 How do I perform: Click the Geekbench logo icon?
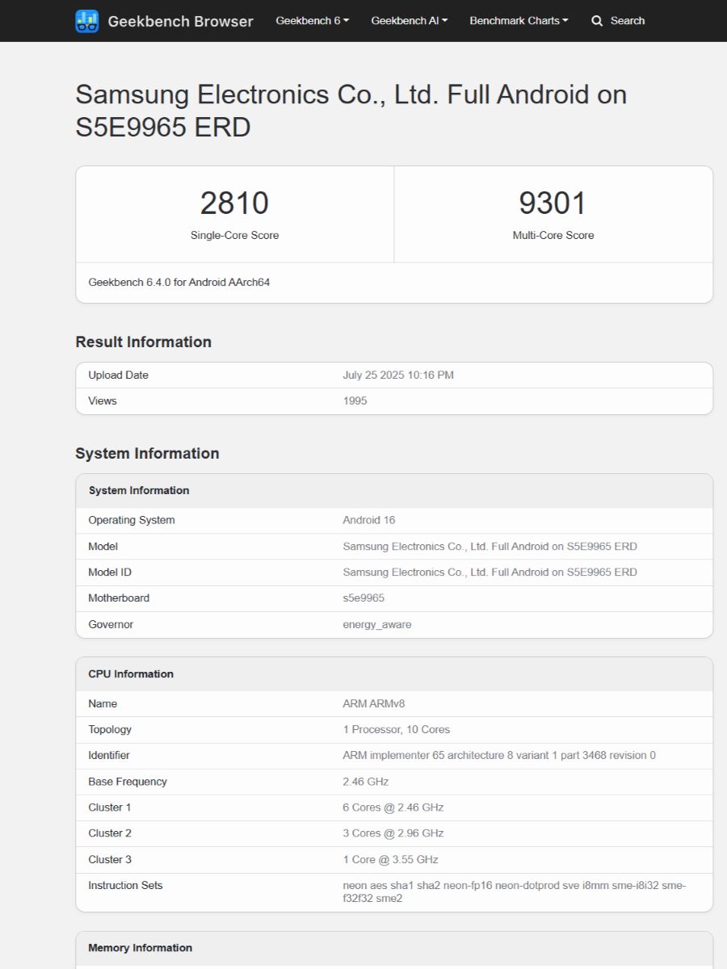click(87, 21)
